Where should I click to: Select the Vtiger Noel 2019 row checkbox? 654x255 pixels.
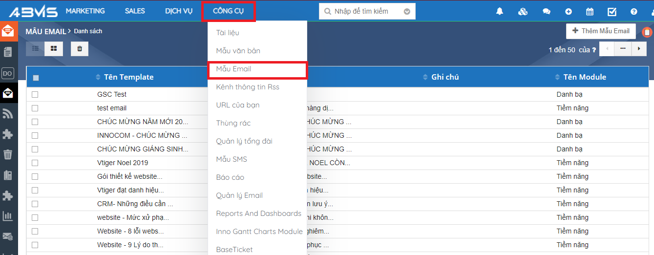(35, 163)
